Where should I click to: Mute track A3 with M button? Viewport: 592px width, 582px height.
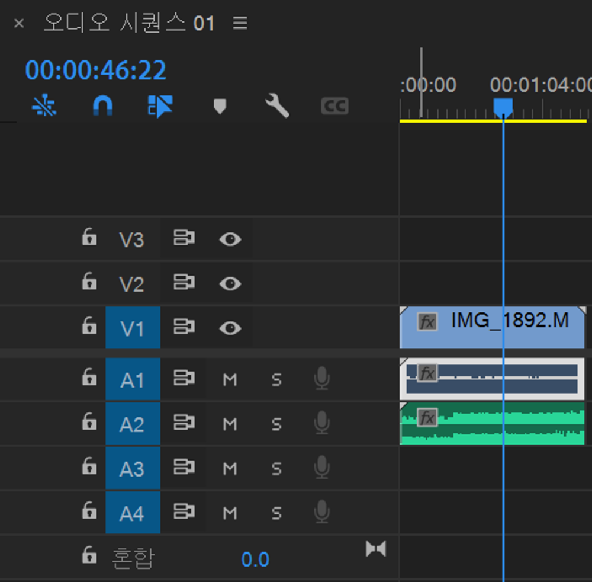pos(230,469)
